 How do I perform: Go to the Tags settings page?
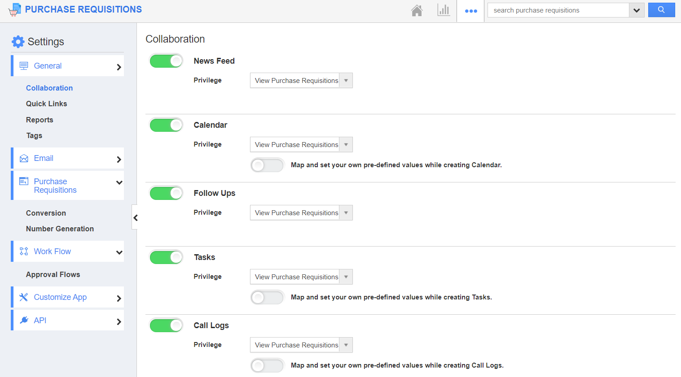click(x=34, y=135)
